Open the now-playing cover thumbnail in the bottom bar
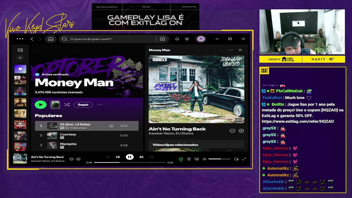The image size is (352, 198). 20,159
